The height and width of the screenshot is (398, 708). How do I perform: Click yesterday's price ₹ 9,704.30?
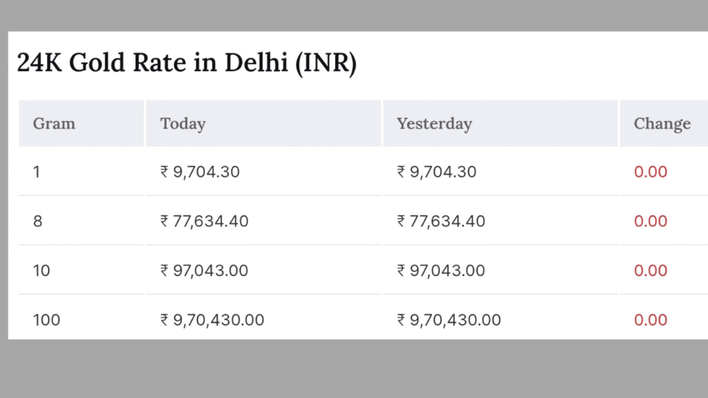point(437,172)
